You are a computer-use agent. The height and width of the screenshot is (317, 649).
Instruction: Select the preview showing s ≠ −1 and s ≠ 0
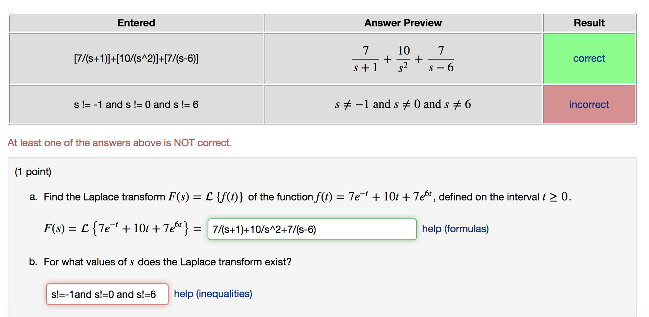(403, 104)
